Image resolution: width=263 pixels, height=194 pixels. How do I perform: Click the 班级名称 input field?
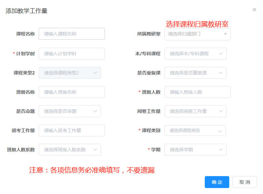[72, 92]
